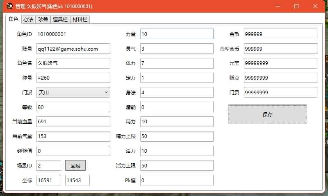The height and width of the screenshot is (196, 328).
Task: Switch to the 道具栏 tab
Action: tap(60, 20)
